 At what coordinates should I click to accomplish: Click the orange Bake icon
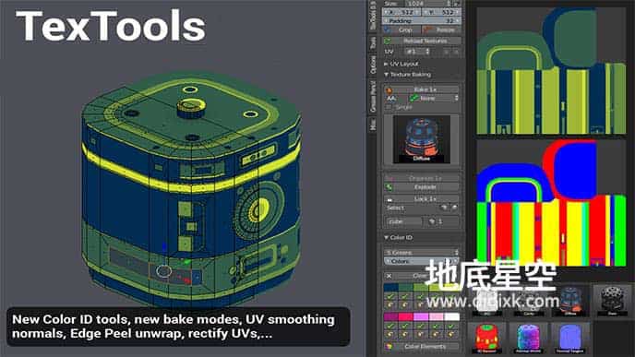coord(389,89)
